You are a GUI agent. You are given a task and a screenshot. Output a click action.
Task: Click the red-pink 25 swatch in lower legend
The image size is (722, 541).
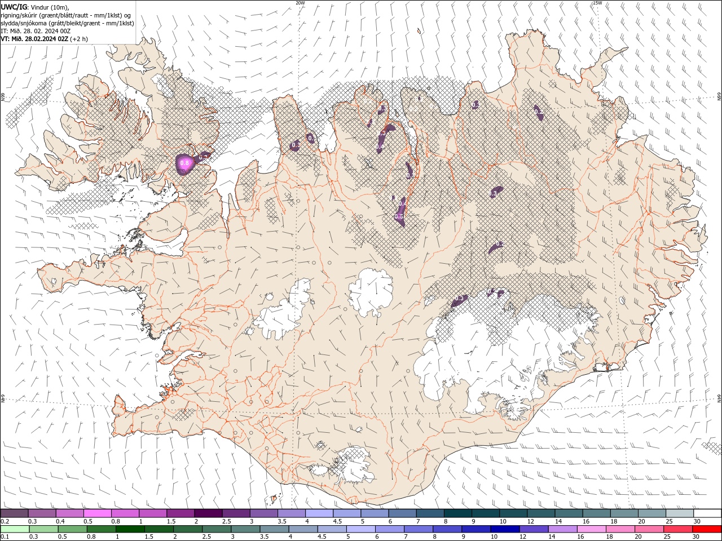click(679, 529)
